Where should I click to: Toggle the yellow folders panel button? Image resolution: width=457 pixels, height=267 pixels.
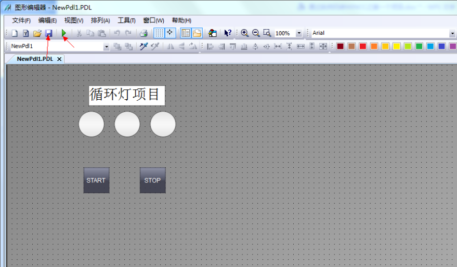point(197,33)
